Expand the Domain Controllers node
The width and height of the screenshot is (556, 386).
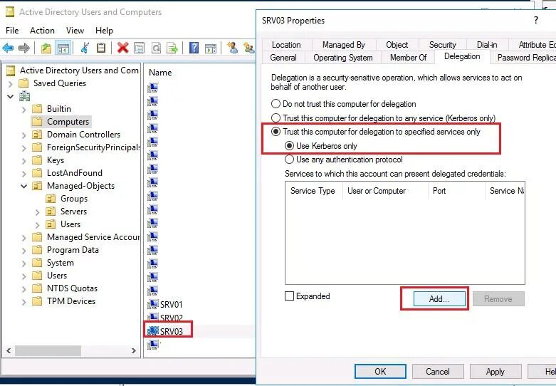(x=23, y=135)
